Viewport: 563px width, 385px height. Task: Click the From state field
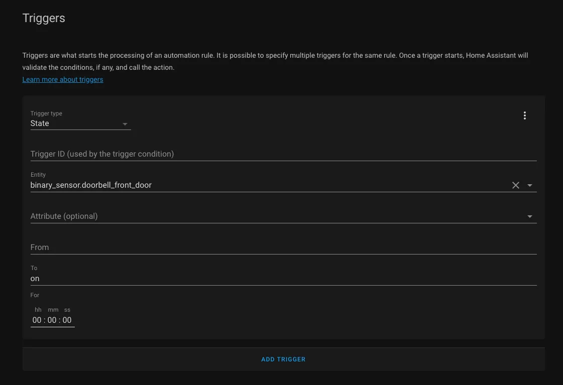click(201, 247)
